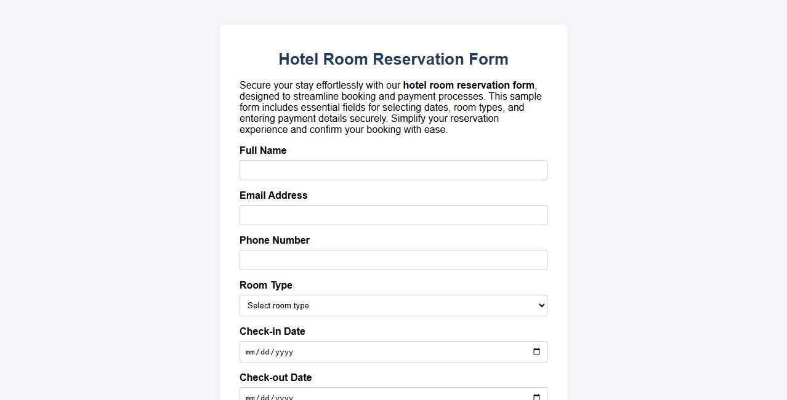Click the Room Type label
787x400 pixels.
266,285
